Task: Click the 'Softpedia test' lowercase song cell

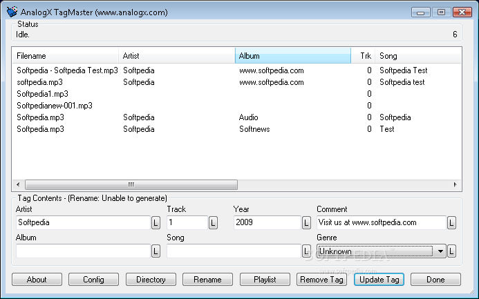Action: (x=402, y=82)
